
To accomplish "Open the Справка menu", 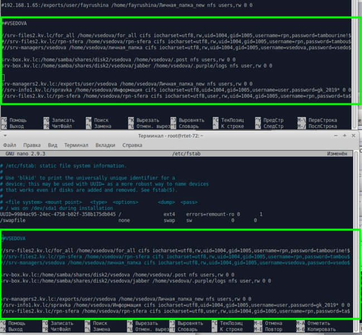I will click(x=132, y=145).
